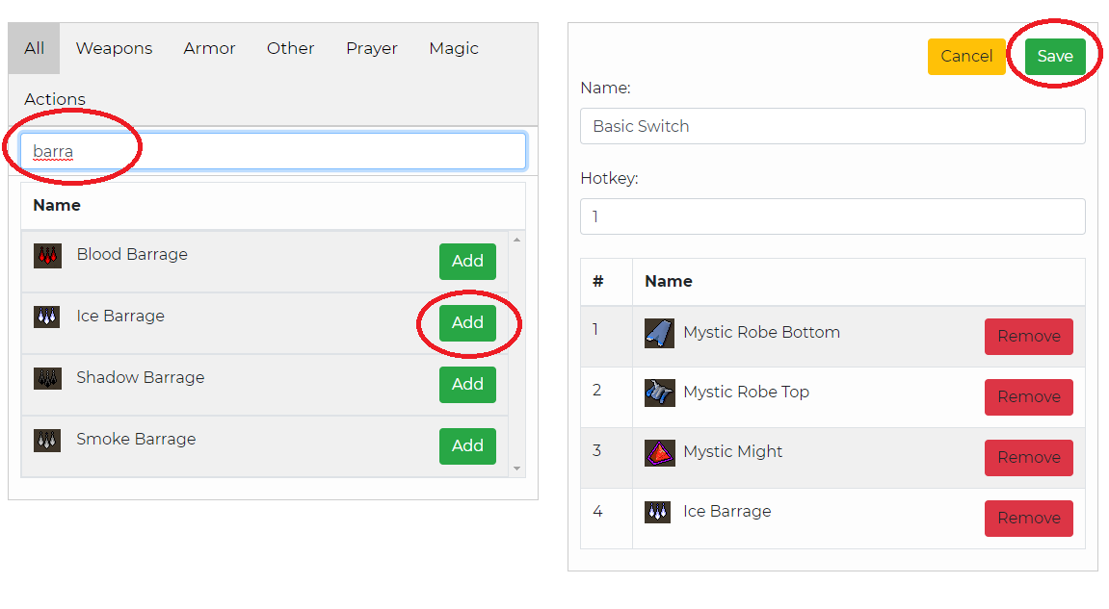Click the Ice Barrage icon in search results

point(47,317)
